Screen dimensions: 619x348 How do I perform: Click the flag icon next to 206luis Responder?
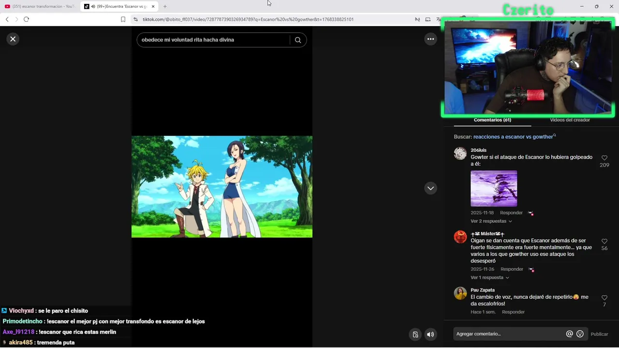[x=531, y=213]
